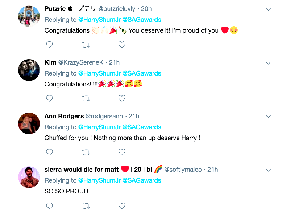The height and width of the screenshot is (216, 290).
Task: Open dropdown arrow on Ann Rodgers' tweet
Action: click(x=268, y=117)
